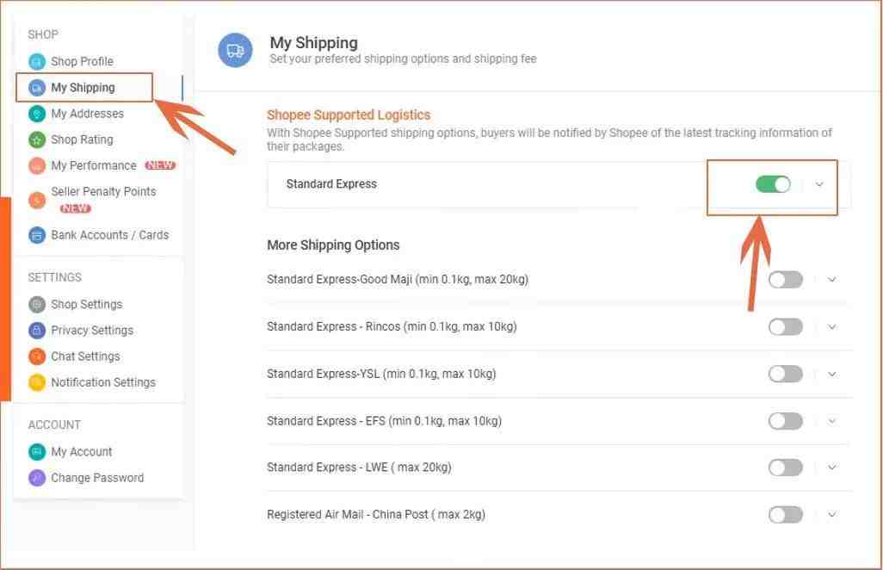Image resolution: width=883 pixels, height=570 pixels.
Task: Open Shop Rating page
Action: [x=83, y=139]
